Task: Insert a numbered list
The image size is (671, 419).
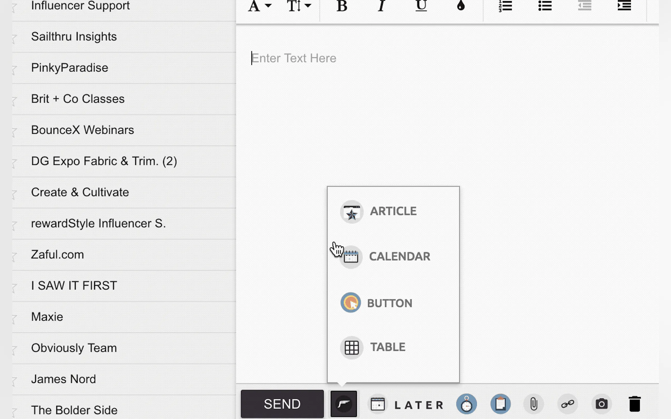Action: [505, 6]
